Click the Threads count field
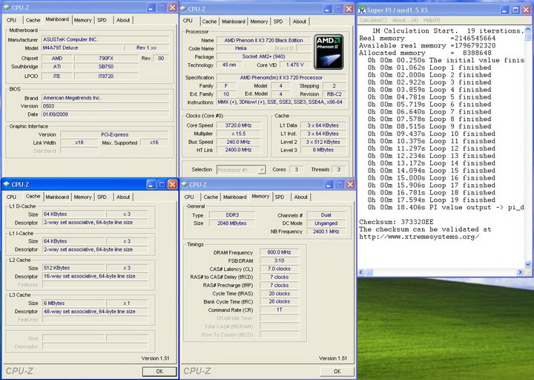The height and width of the screenshot is (380, 534). tap(338, 169)
